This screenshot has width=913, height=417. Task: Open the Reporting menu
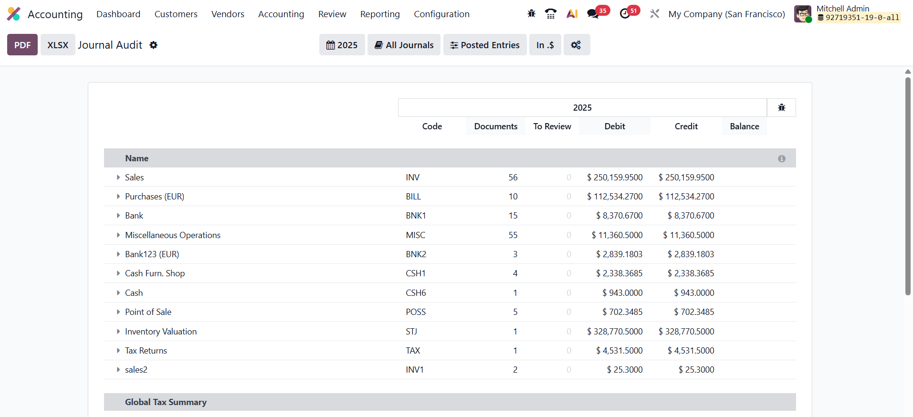(x=380, y=14)
